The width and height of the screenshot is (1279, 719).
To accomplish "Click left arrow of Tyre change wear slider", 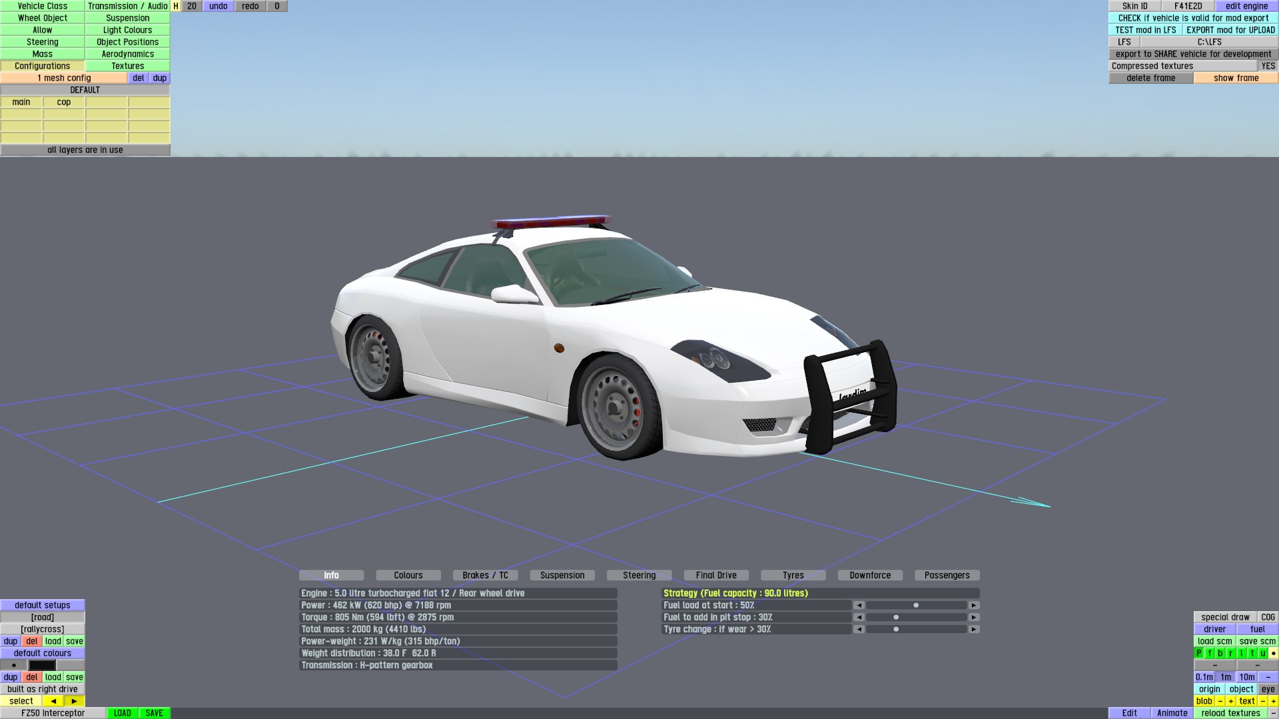I will (859, 629).
